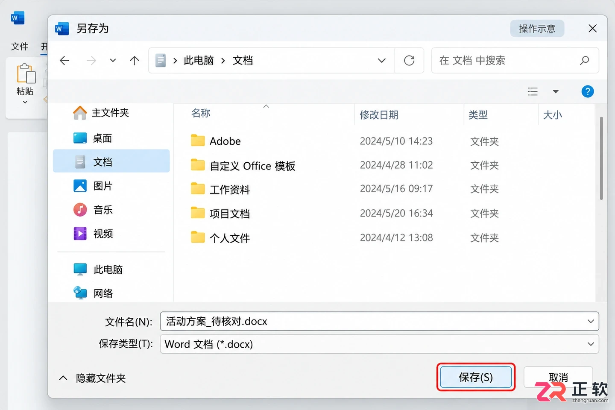Screen dimensions: 615x410
Task: Select 图片 in the navigation pane
Action: (x=111, y=186)
